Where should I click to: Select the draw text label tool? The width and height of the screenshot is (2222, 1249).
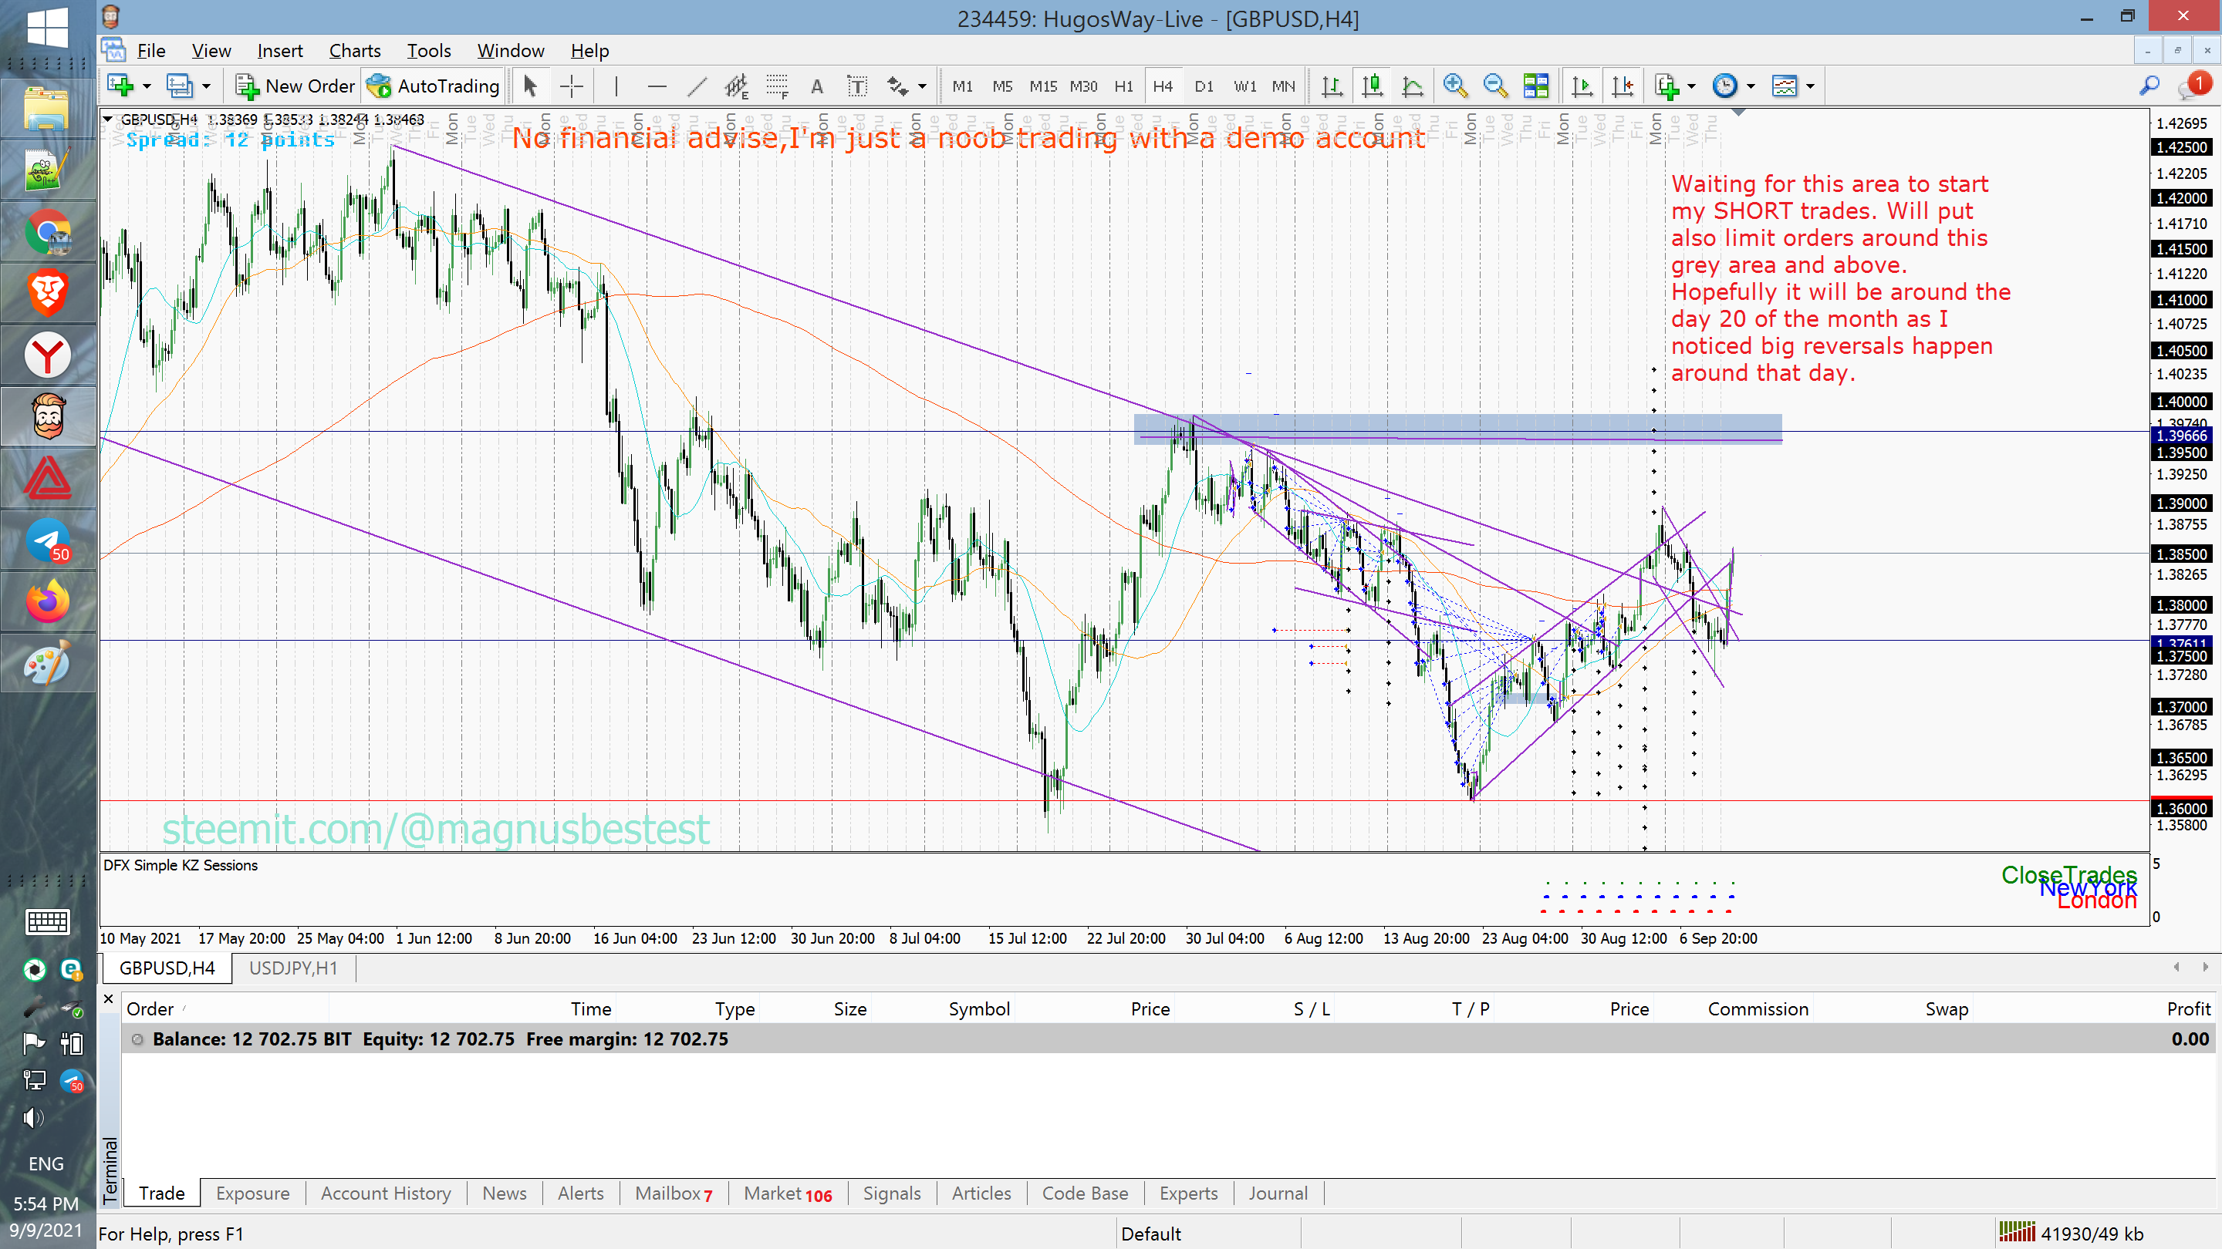[x=856, y=86]
